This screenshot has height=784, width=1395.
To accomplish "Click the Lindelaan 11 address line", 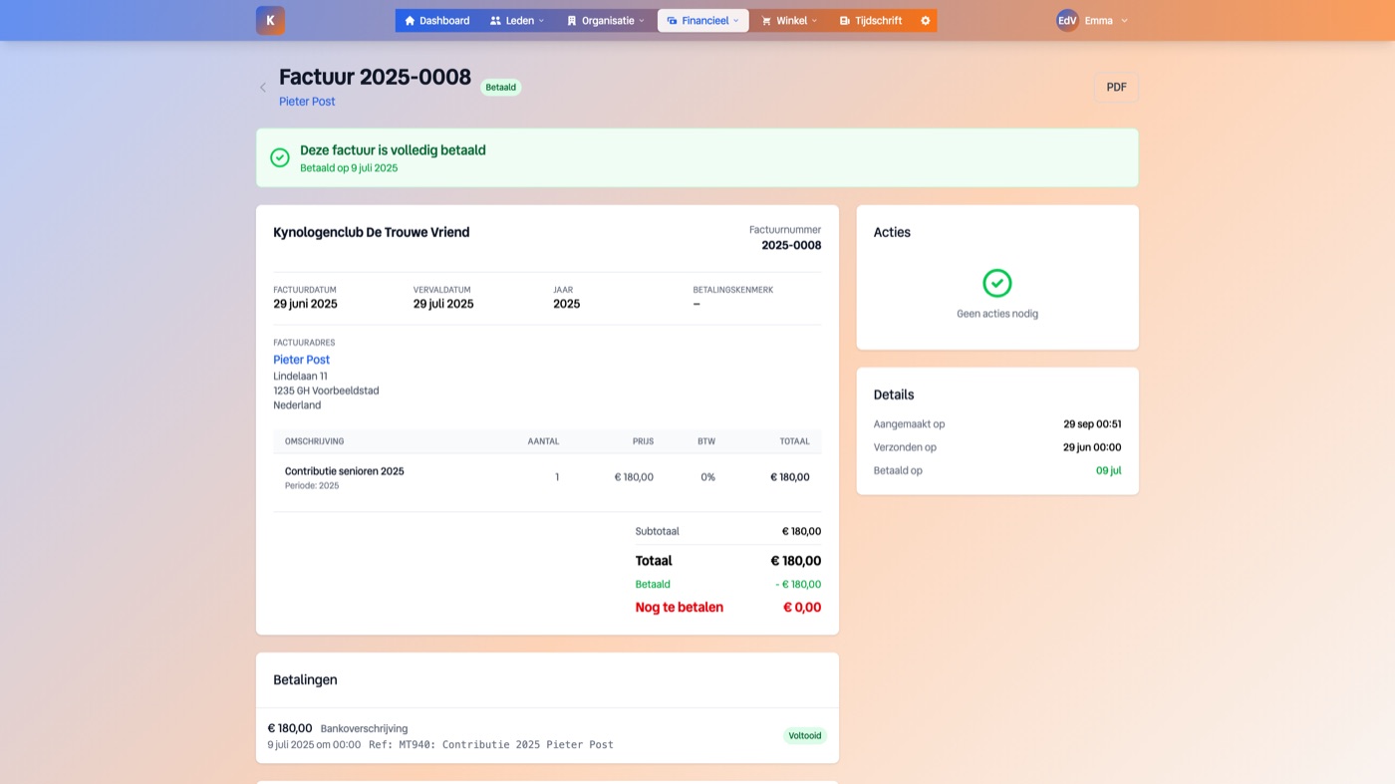I will pyautogui.click(x=300, y=377).
